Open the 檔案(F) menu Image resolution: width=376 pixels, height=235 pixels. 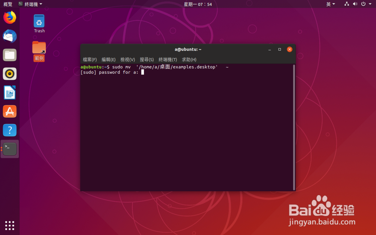(x=90, y=59)
